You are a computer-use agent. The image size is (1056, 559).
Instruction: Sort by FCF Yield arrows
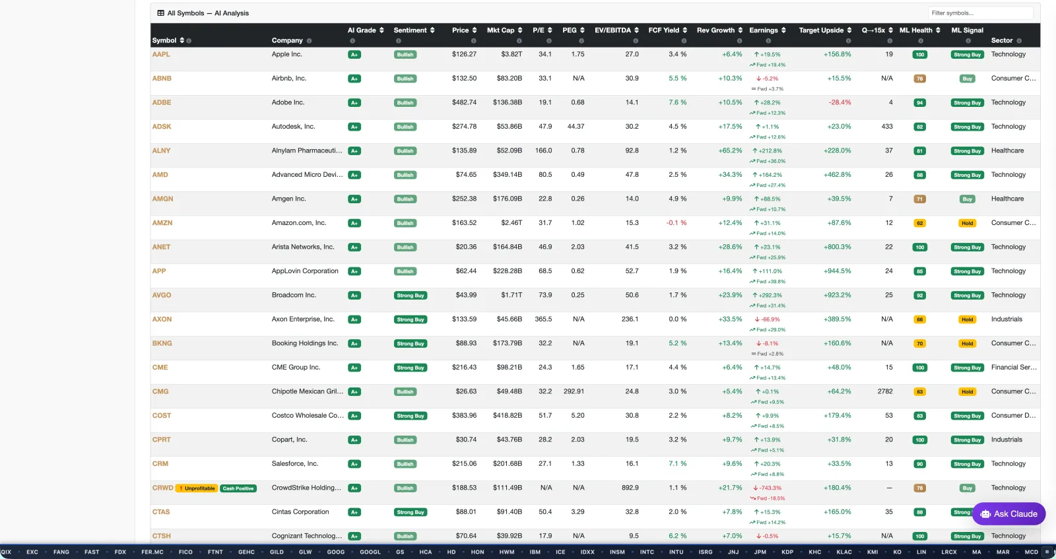[x=684, y=30]
